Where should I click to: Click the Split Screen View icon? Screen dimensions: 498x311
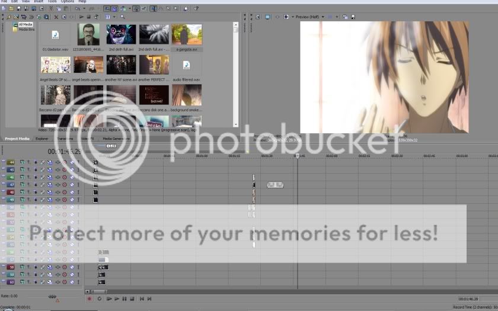[286, 17]
